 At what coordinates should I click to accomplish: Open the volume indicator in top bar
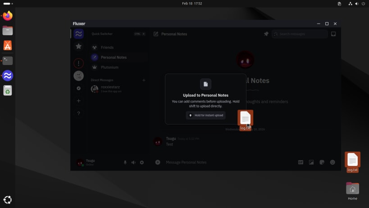(357, 4)
